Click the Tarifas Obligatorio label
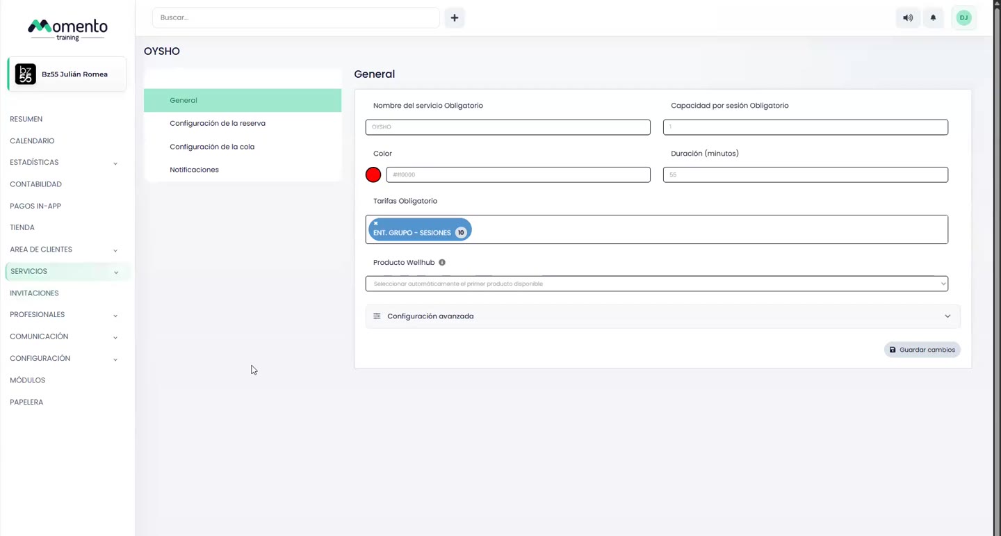The width and height of the screenshot is (1001, 536). pyautogui.click(x=405, y=201)
